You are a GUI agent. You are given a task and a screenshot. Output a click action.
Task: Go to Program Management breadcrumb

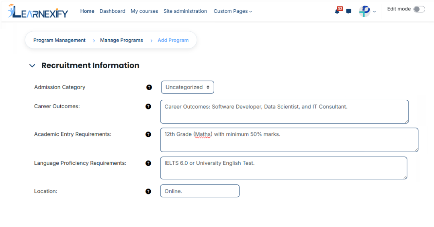(59, 41)
